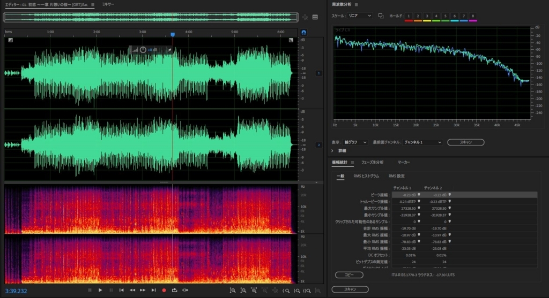549x298 pixels.
Task: Click the Pause transport button
Action: 111,291
